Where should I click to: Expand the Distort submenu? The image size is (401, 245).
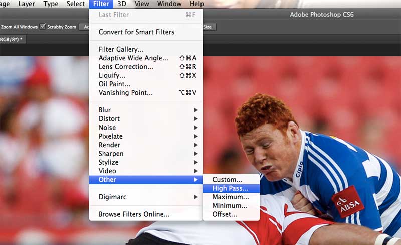pyautogui.click(x=146, y=118)
